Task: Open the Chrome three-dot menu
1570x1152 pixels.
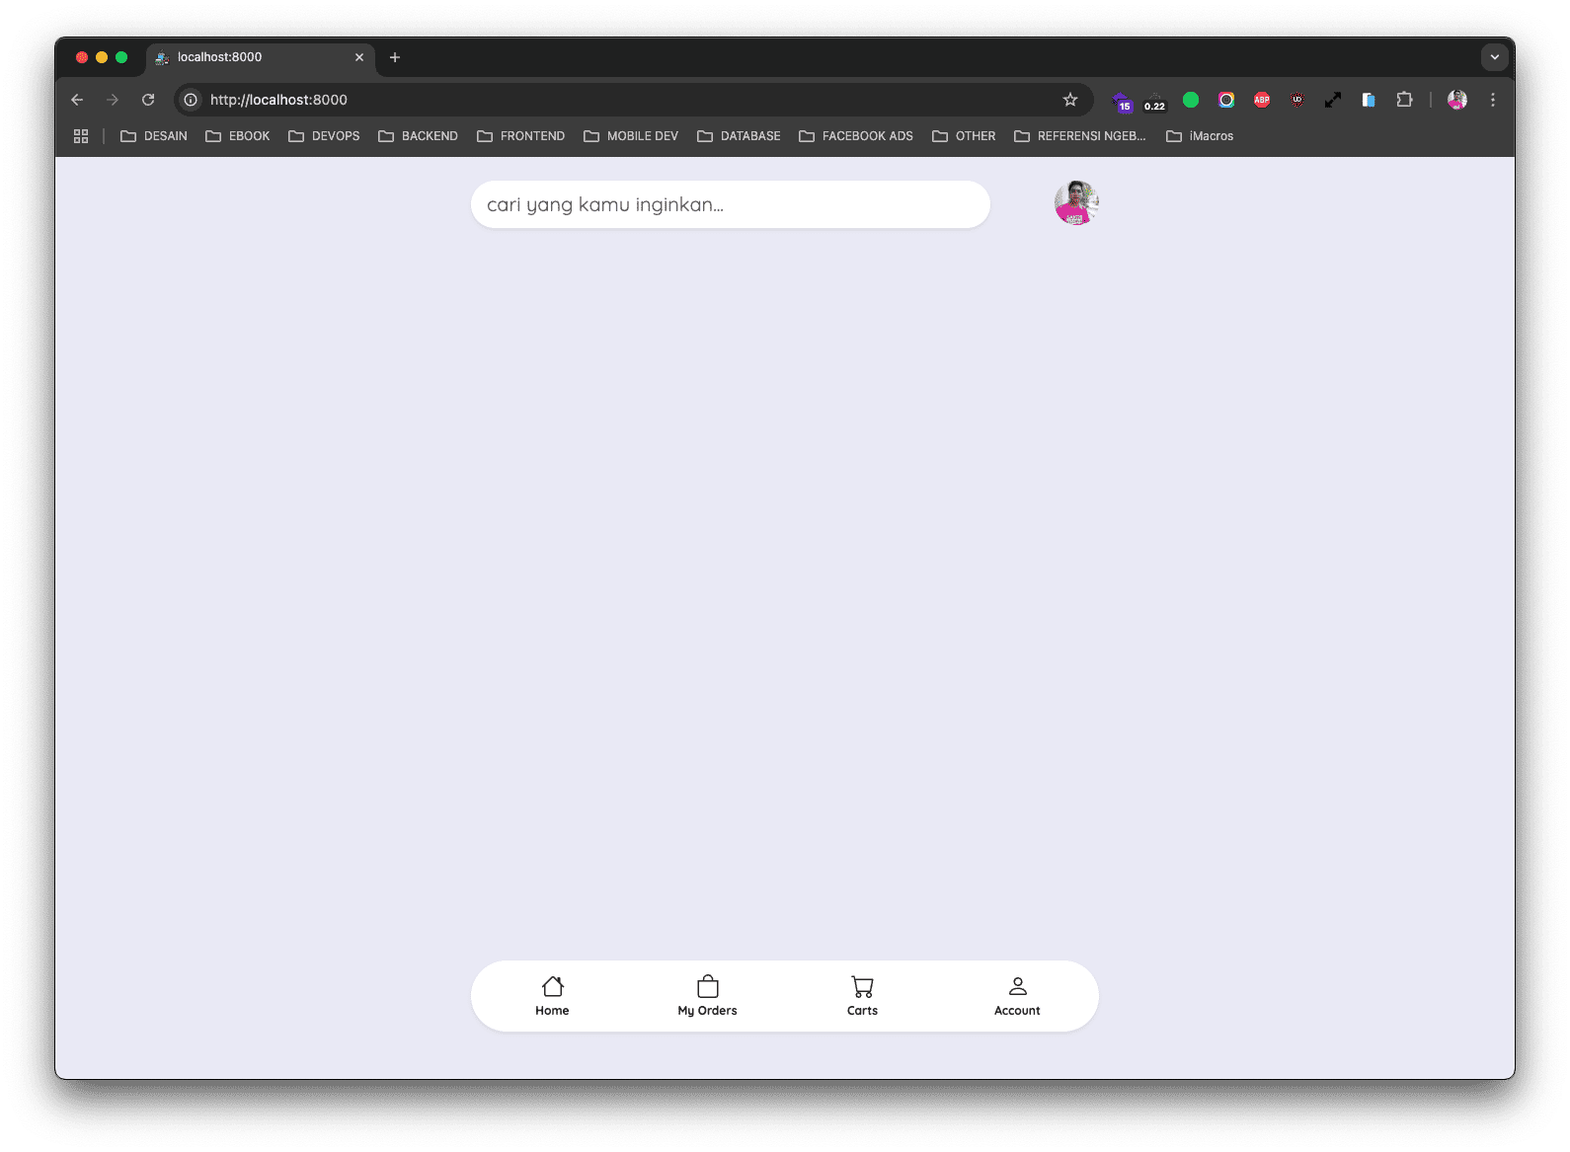Action: click(1492, 100)
